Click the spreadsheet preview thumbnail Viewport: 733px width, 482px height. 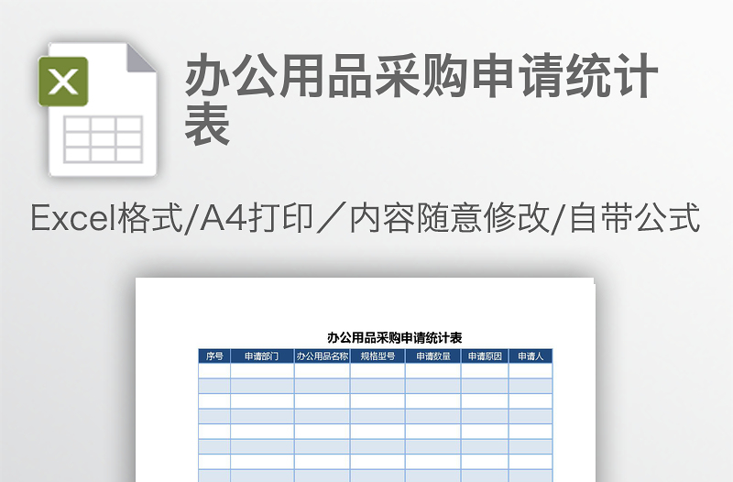coord(365,379)
